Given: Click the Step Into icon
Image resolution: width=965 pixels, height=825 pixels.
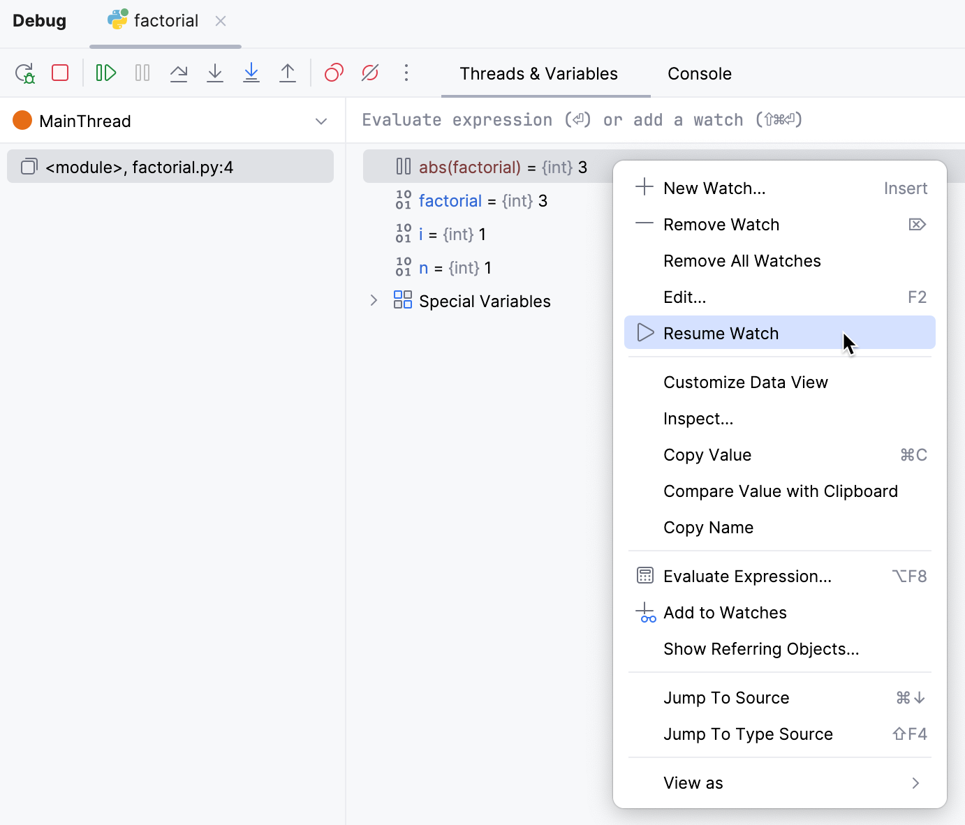Looking at the screenshot, I should point(215,73).
